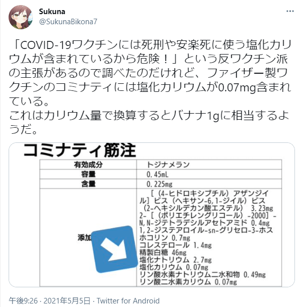Click the 0.225mg value cell

tap(209, 184)
